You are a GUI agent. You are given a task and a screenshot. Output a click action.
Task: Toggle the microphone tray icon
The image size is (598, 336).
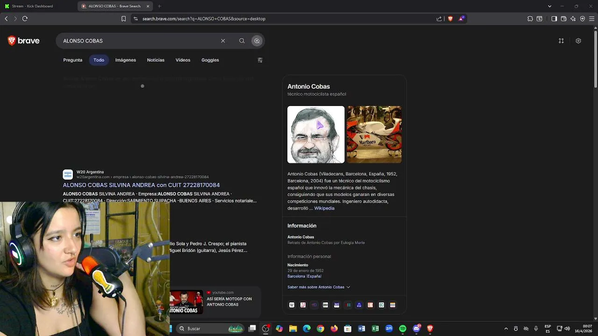[x=536, y=329]
